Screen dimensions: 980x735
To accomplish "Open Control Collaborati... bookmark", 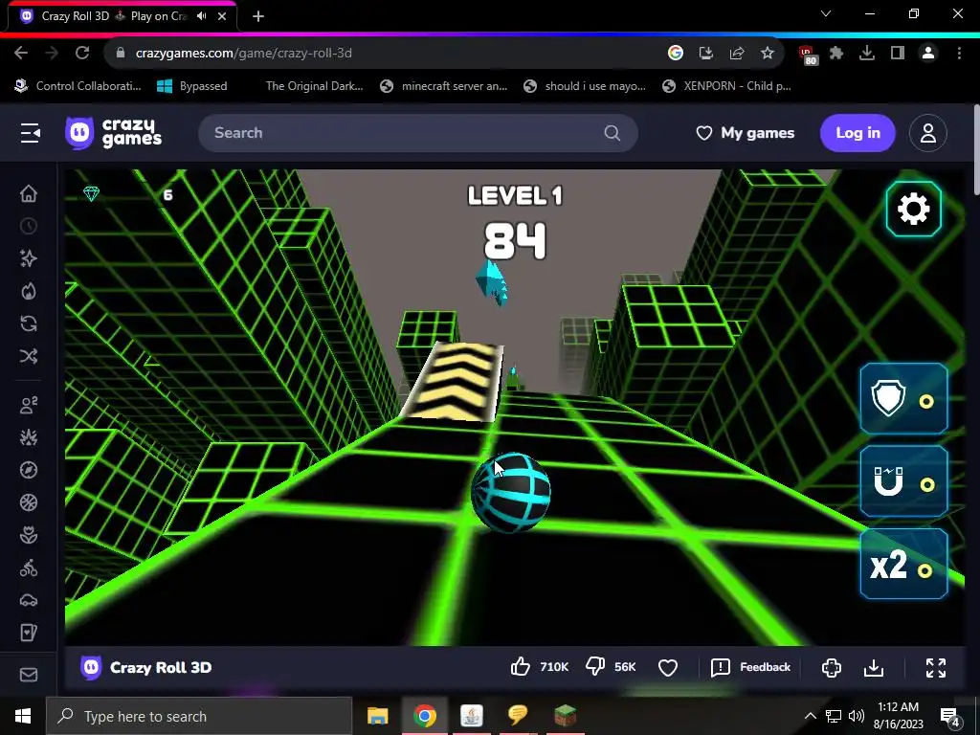I will coord(78,86).
